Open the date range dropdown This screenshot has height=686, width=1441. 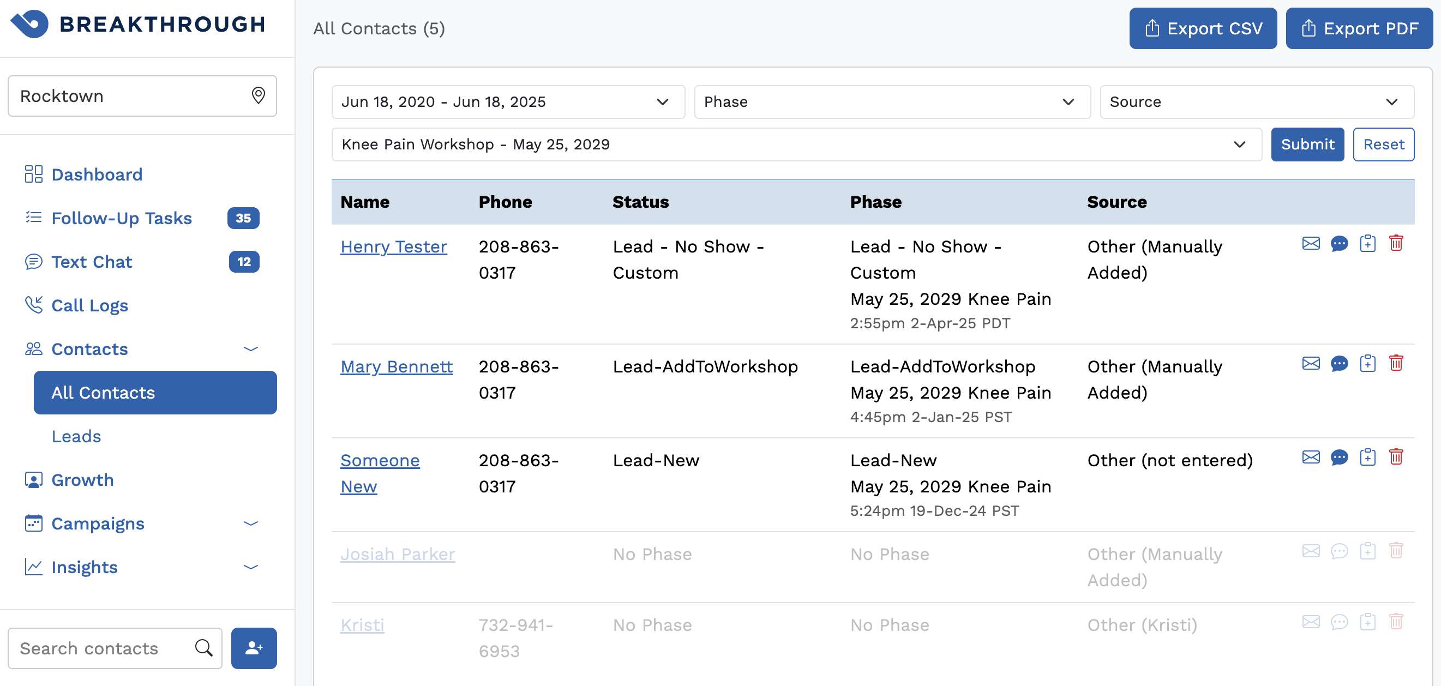(507, 102)
